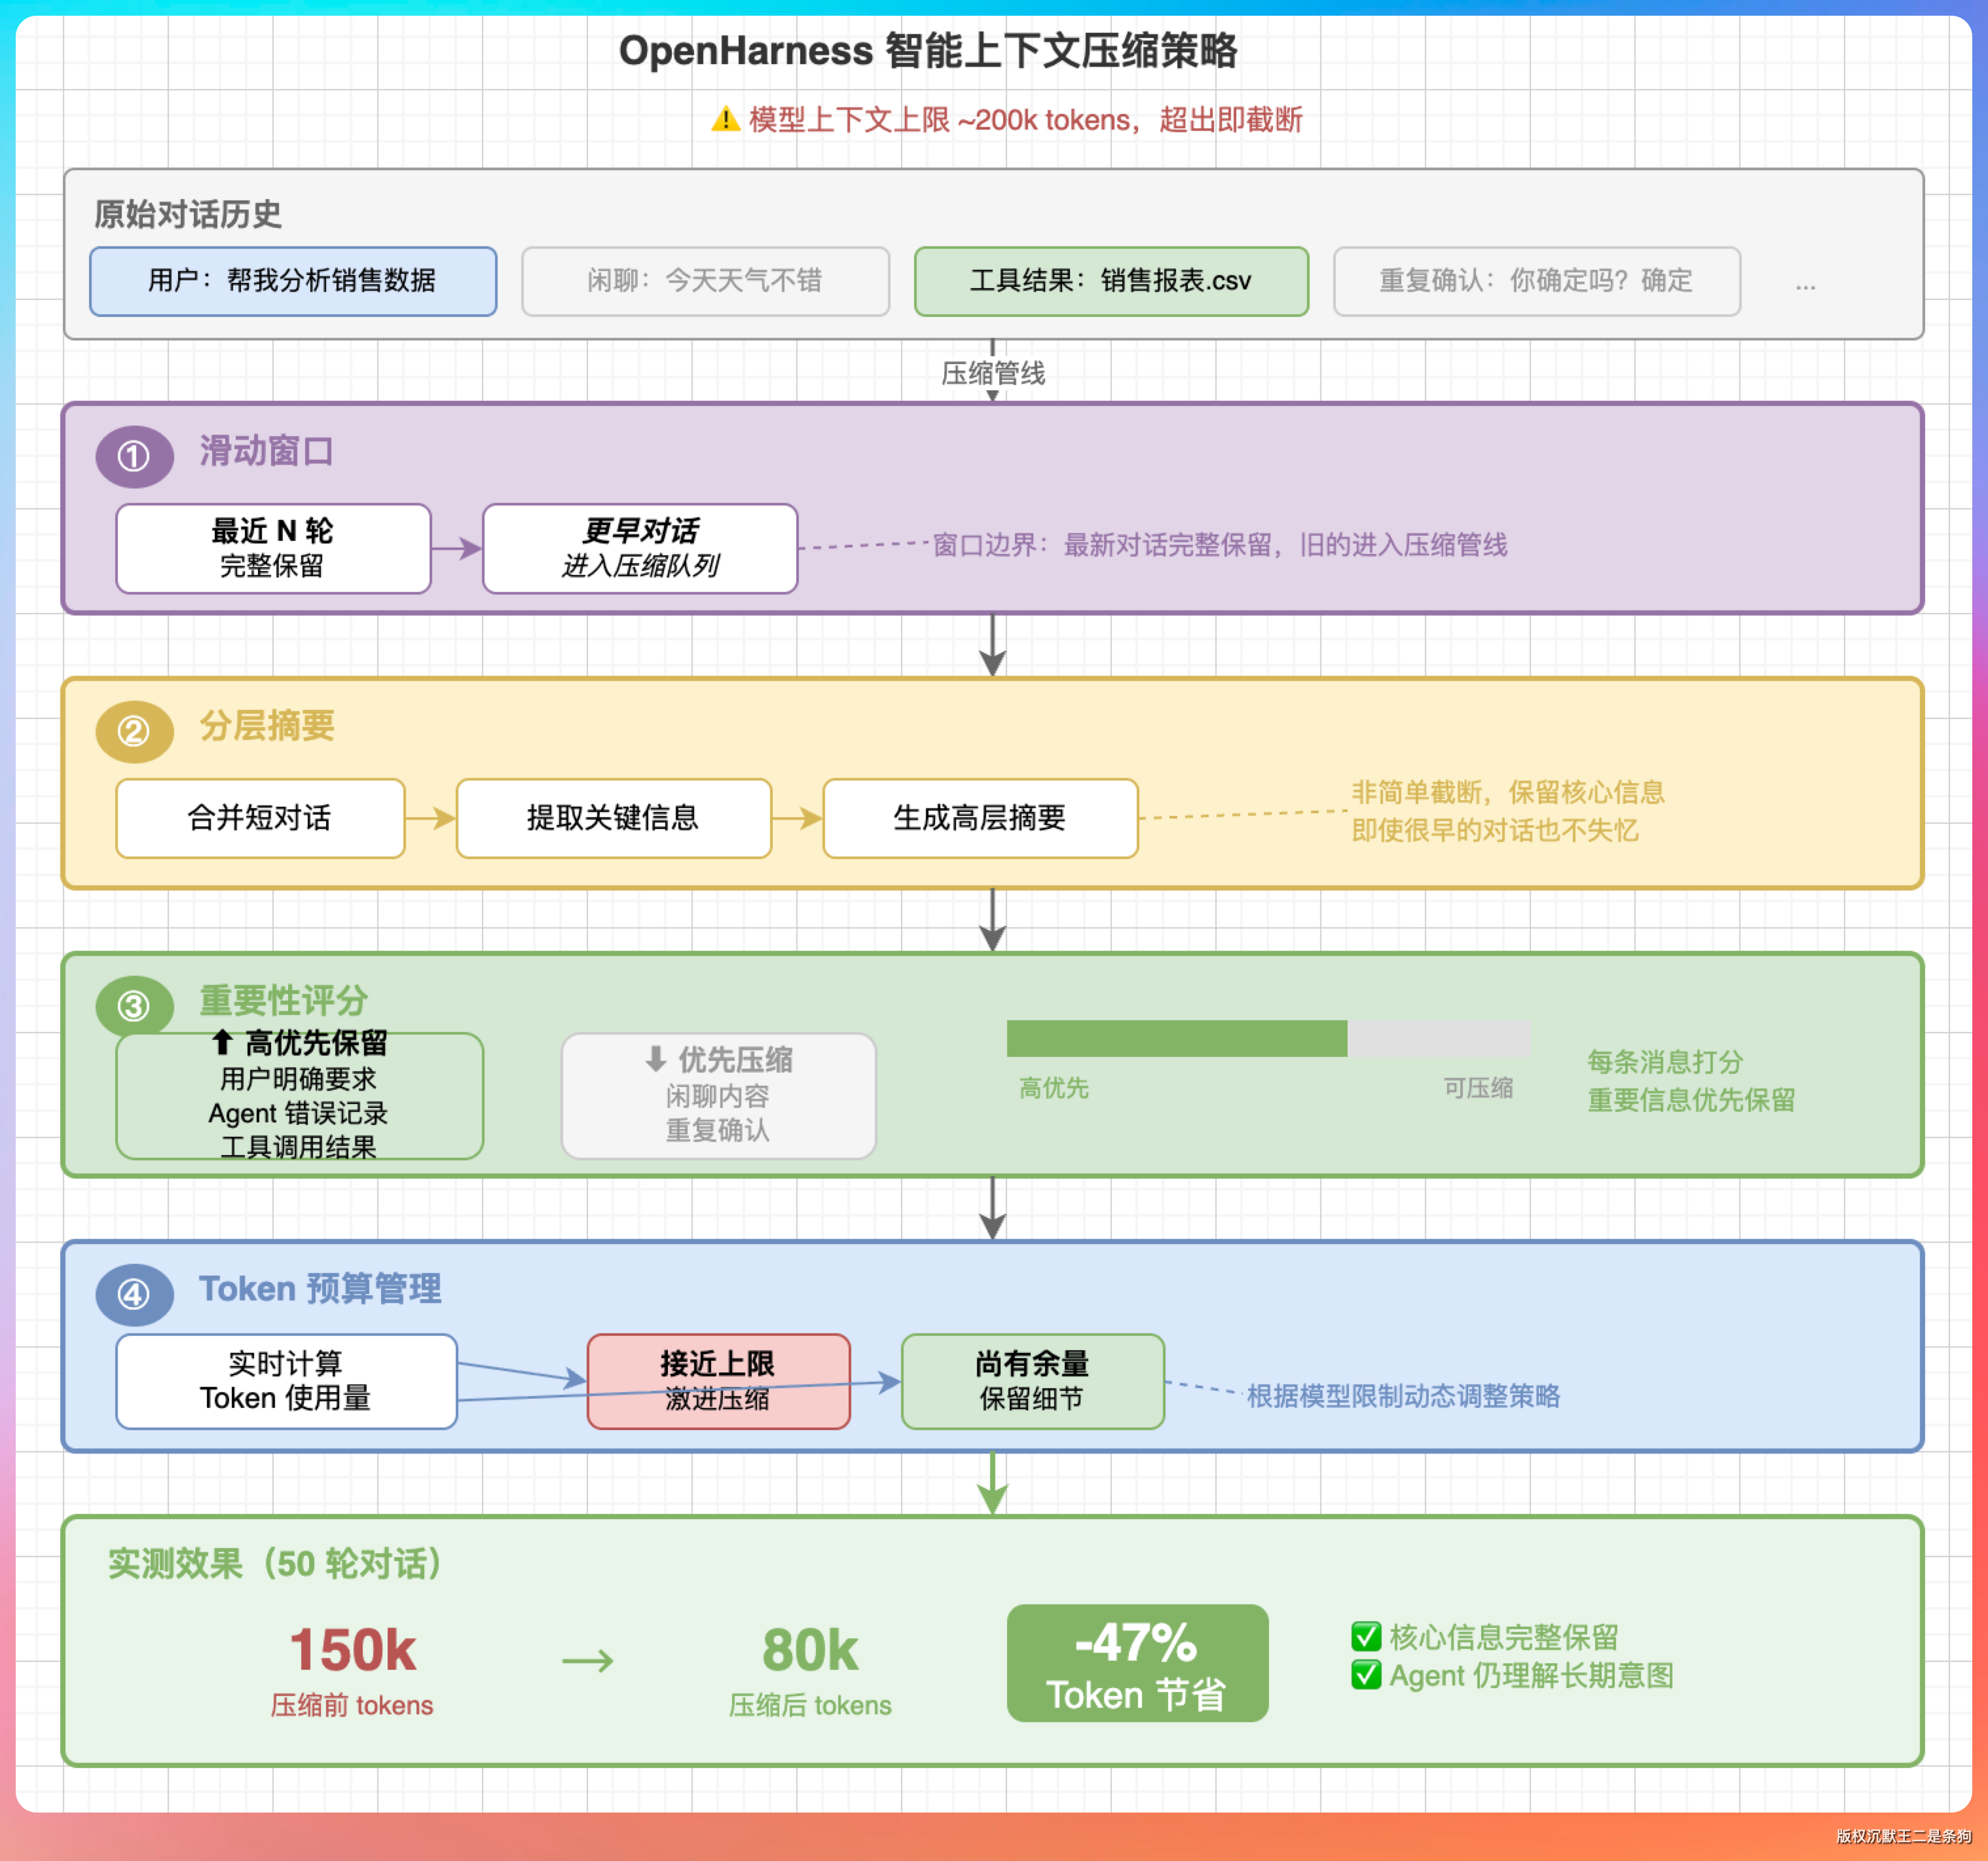Click the green circled number 3 badge
The image size is (1988, 1861).
tap(134, 1006)
